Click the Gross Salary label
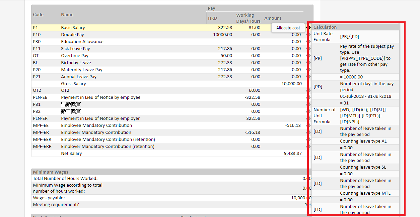The width and height of the screenshot is (420, 217). [x=73, y=84]
